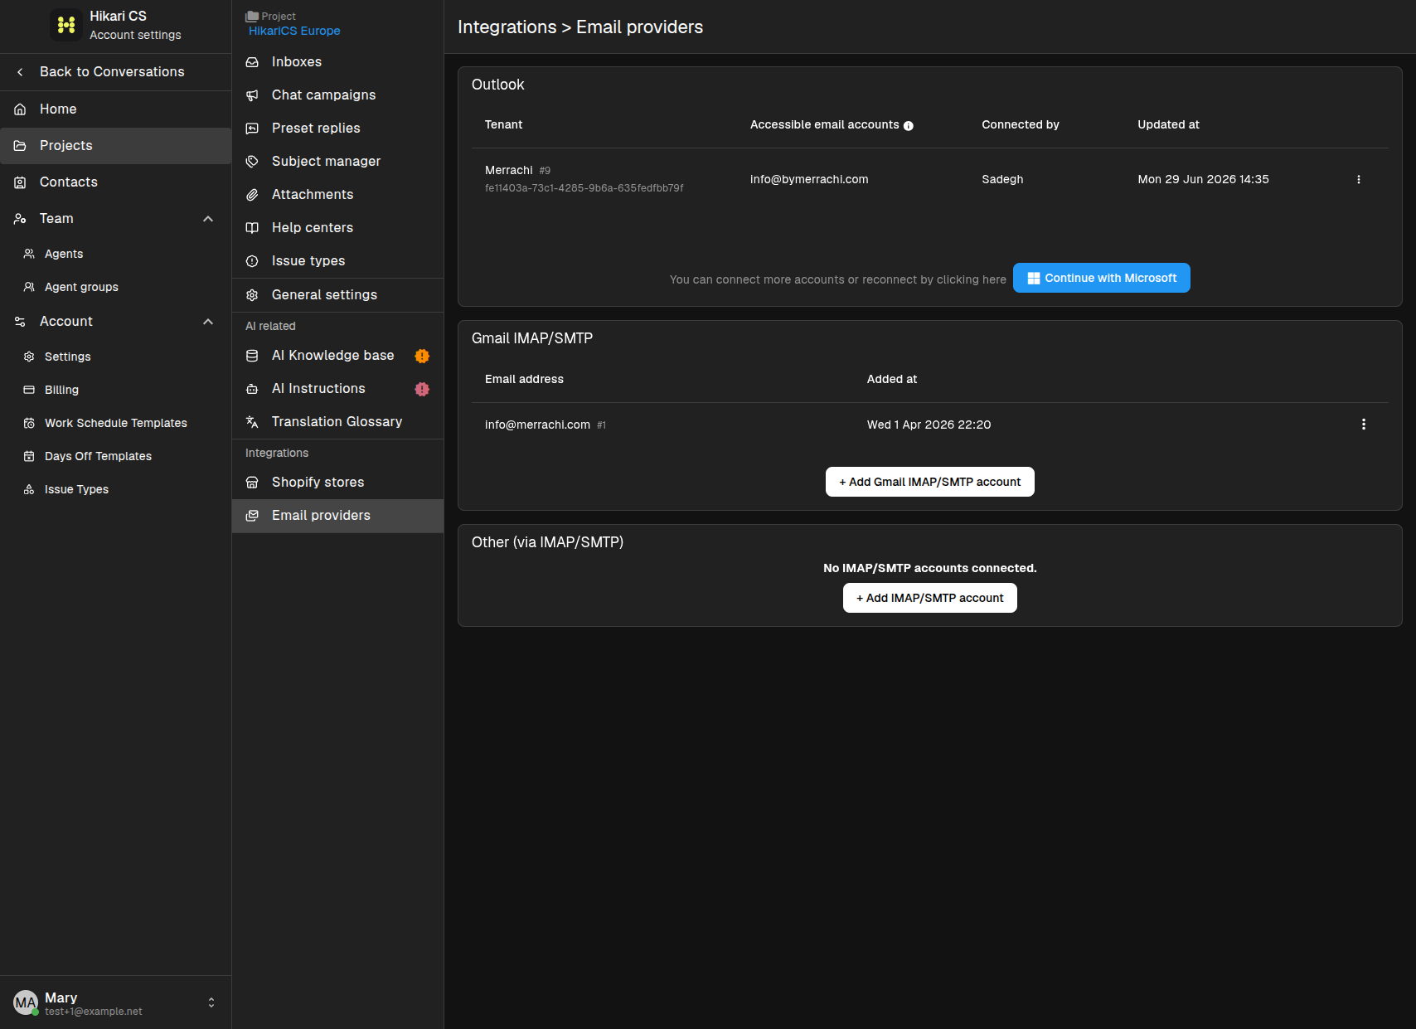1416x1029 pixels.
Task: Click Continue with Microsoft button
Action: [x=1101, y=278]
